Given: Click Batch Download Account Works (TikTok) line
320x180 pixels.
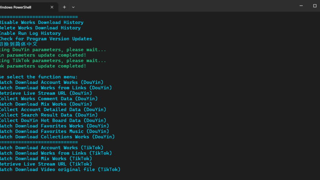Looking at the screenshot, I should click(x=52, y=148).
